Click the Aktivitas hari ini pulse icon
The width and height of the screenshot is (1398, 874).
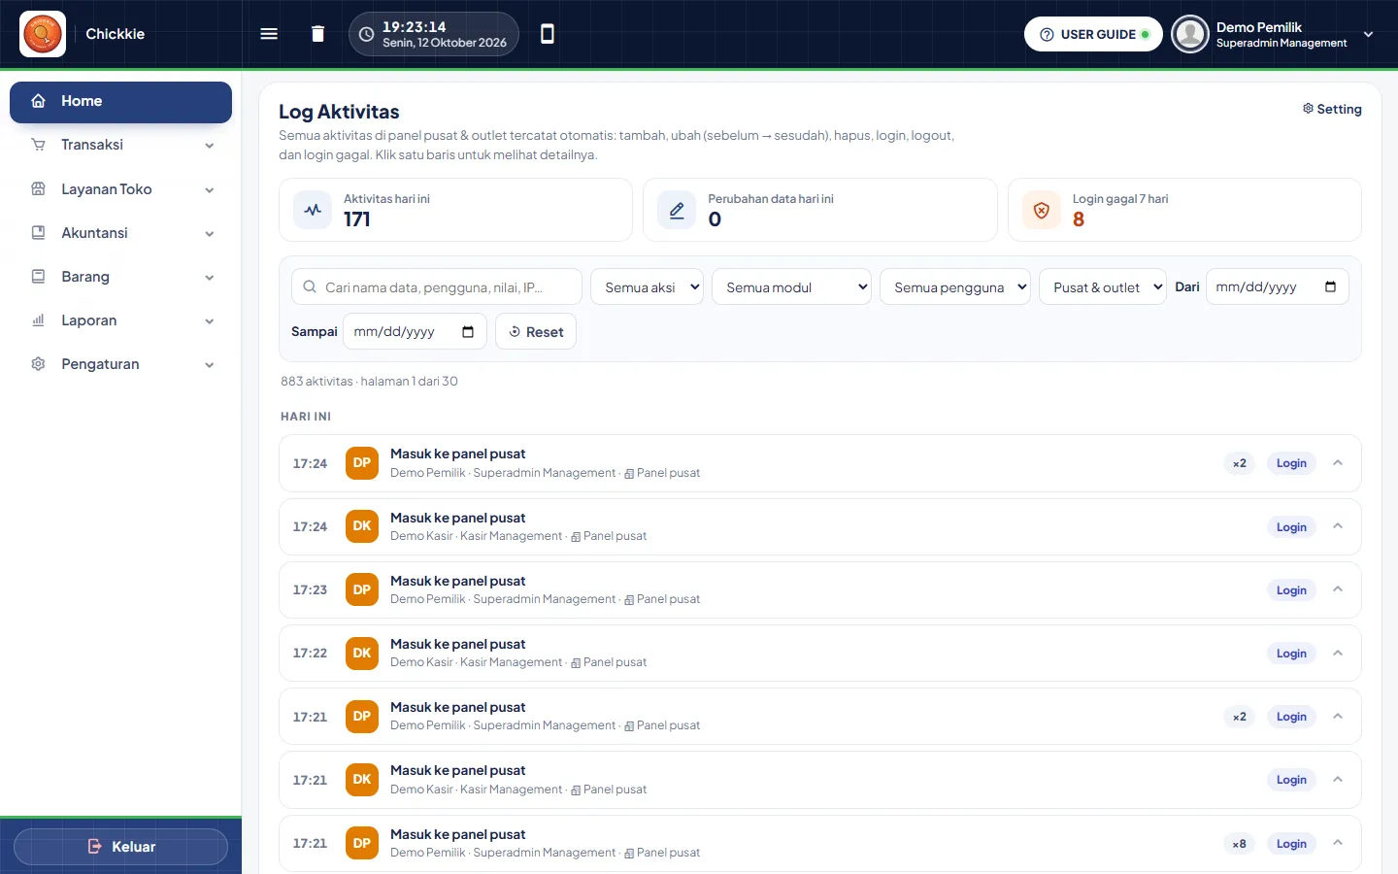click(313, 210)
